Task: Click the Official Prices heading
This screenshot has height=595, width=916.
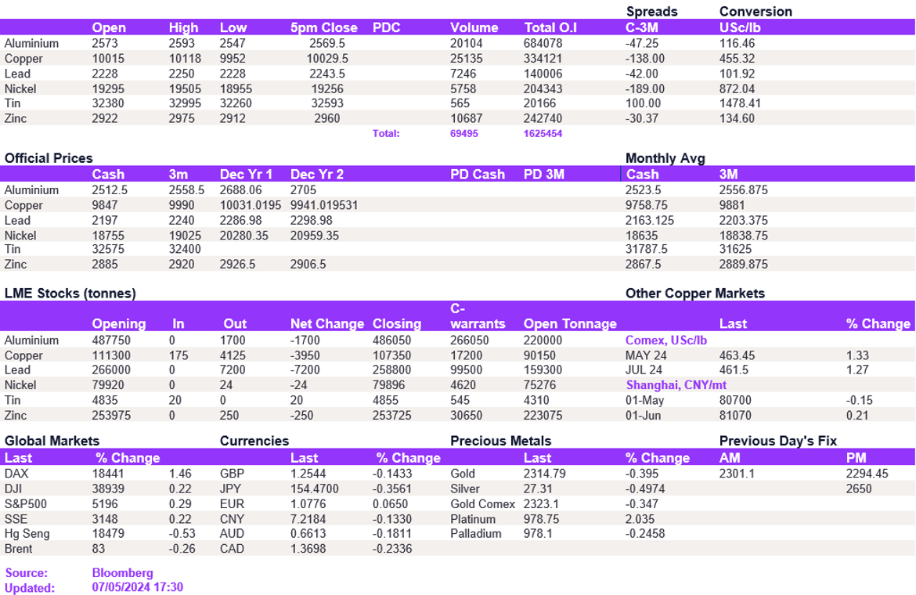Action: point(49,158)
